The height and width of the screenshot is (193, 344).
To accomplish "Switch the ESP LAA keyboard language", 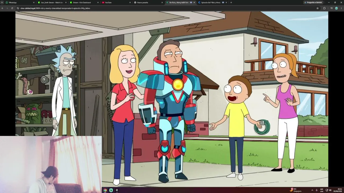I will pos(322,190).
